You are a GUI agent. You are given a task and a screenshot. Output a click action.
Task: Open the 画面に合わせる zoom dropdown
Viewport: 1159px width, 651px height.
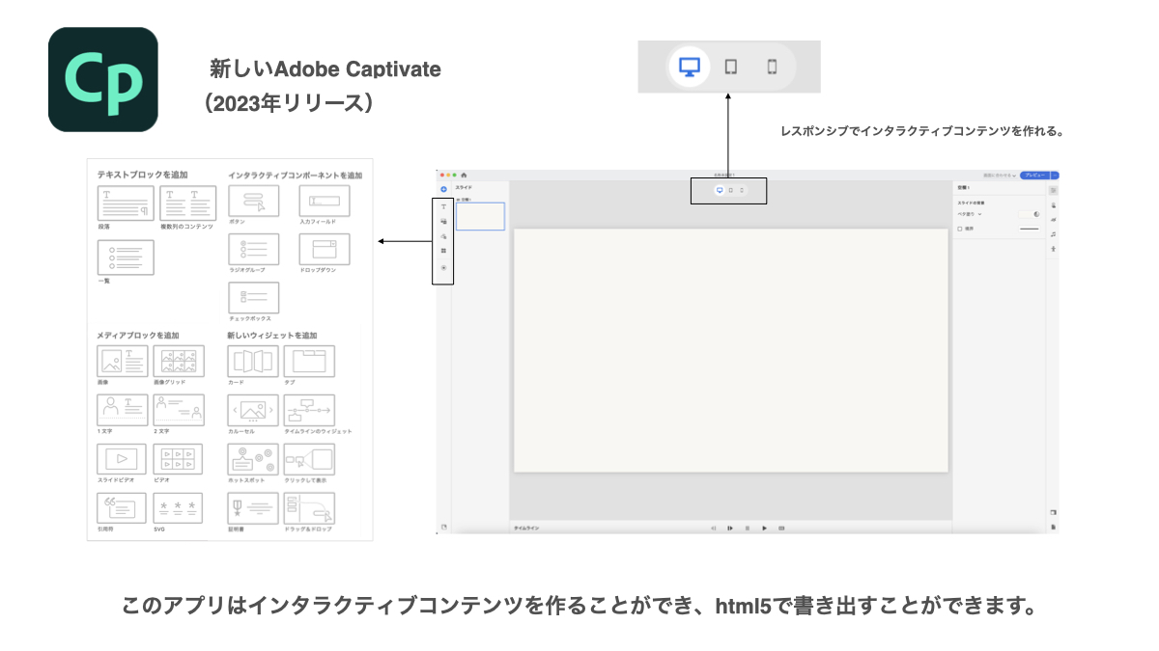coord(998,176)
